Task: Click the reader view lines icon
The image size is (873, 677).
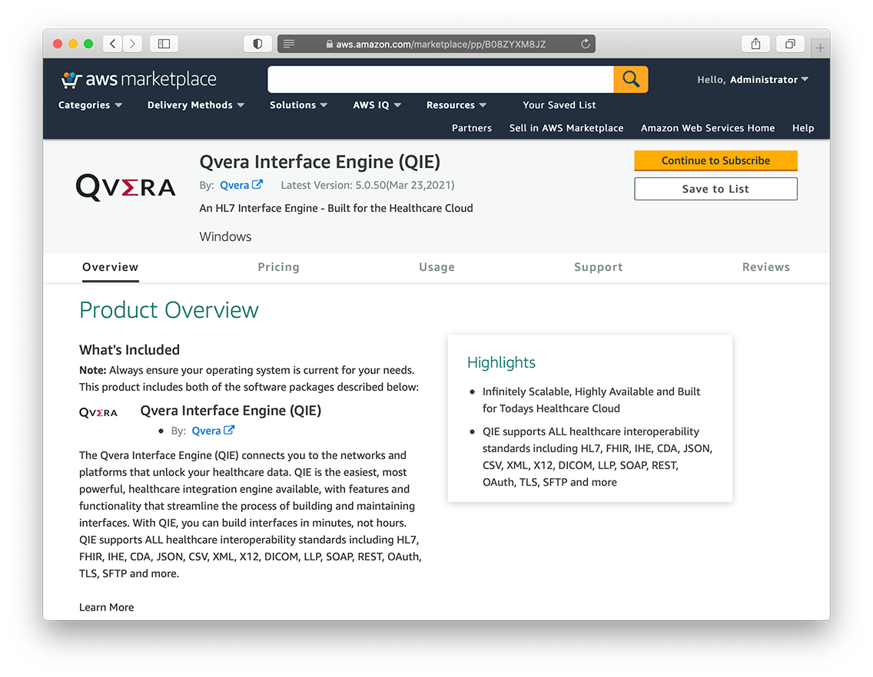Action: click(289, 44)
